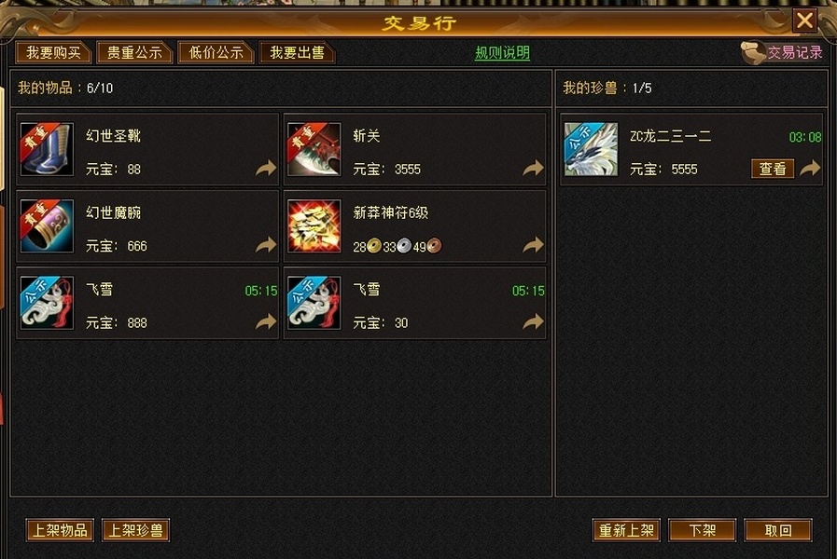This screenshot has height=559, width=837.
Task: Select the 斩关 axe weapon icon
Action: [x=314, y=149]
